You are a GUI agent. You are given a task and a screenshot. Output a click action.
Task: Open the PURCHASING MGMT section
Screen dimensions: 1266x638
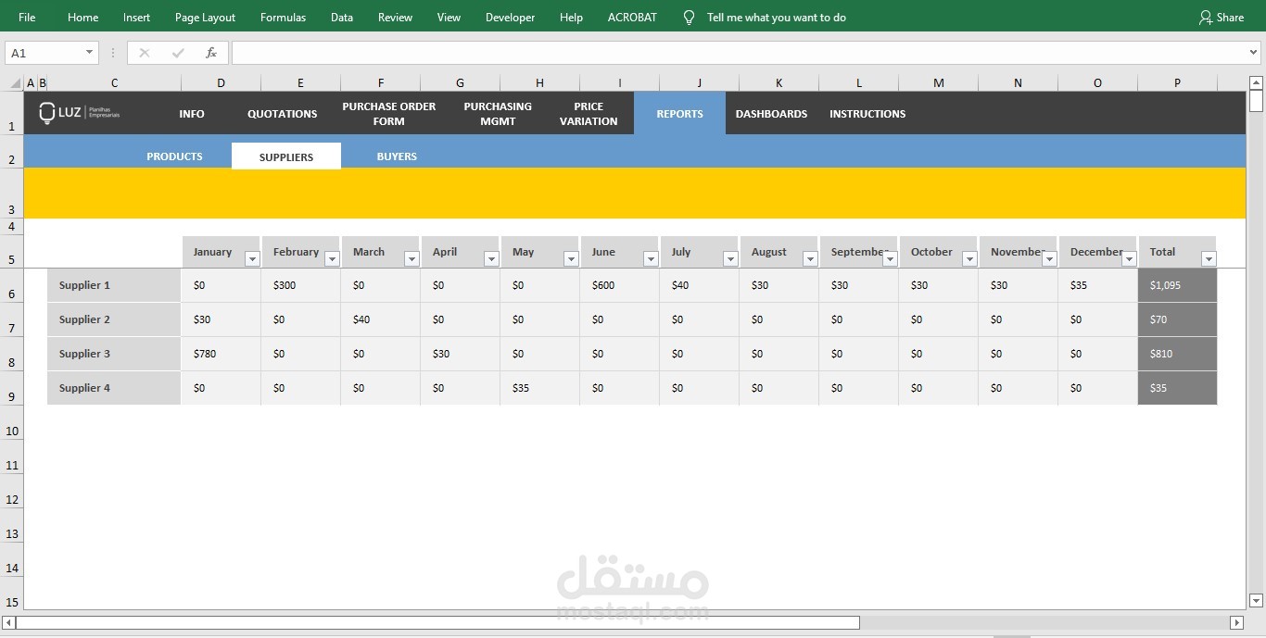498,114
